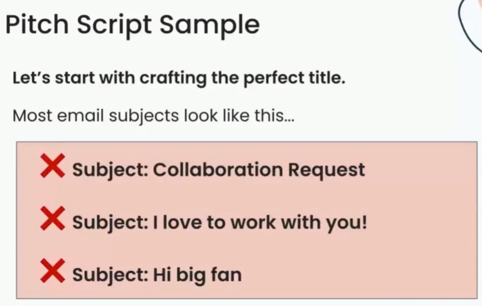Click the phrase 'Hi big fan'
The height and width of the screenshot is (306, 482).
(197, 275)
